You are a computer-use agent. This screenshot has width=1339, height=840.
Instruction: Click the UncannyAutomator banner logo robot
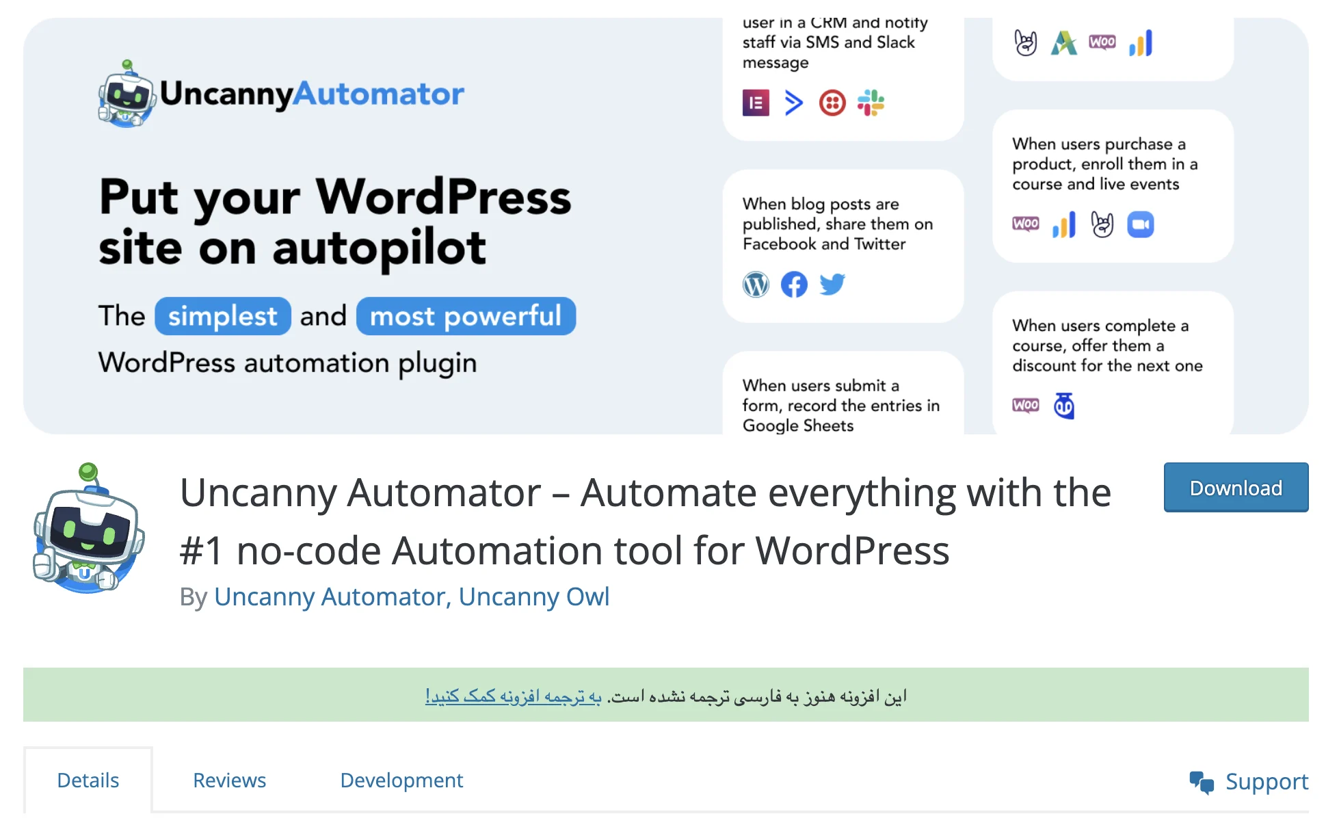pyautogui.click(x=126, y=94)
